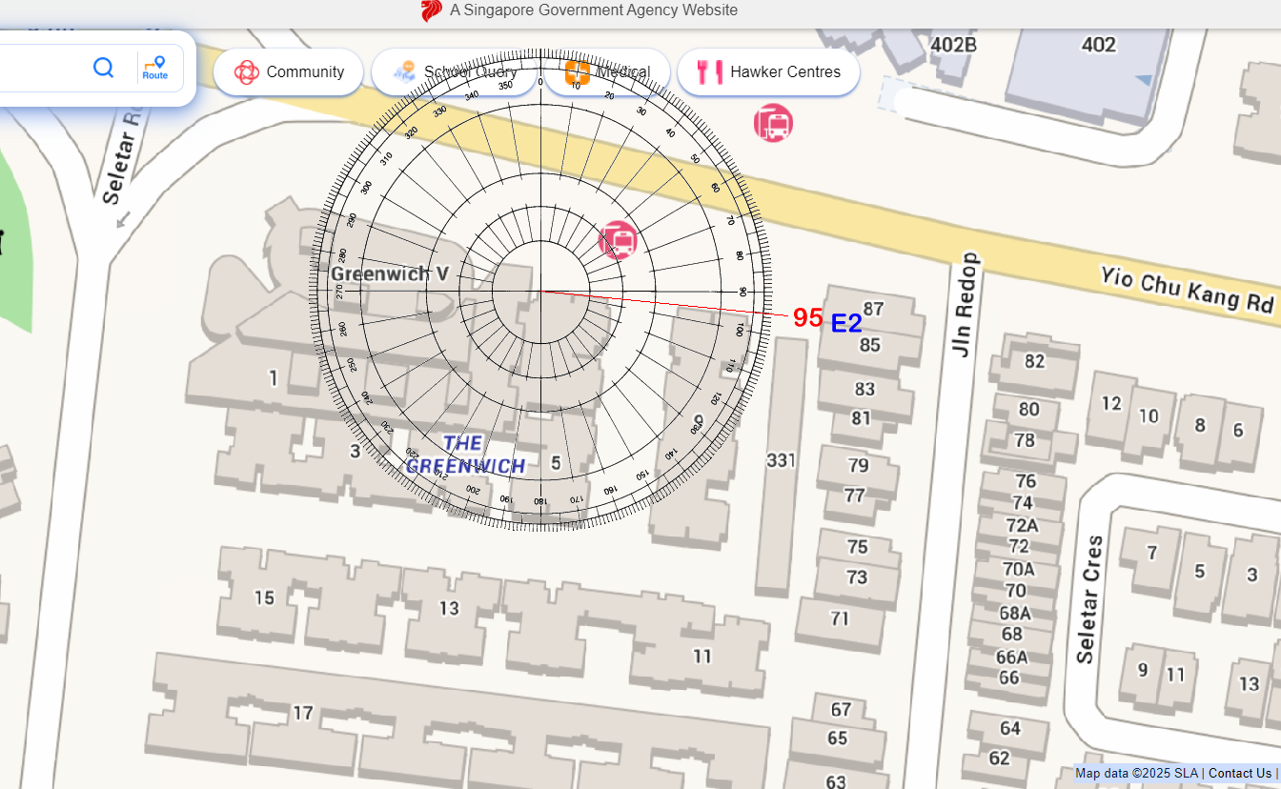The height and width of the screenshot is (789, 1281).
Task: Click the magnifying glass search icon
Action: pyautogui.click(x=103, y=68)
